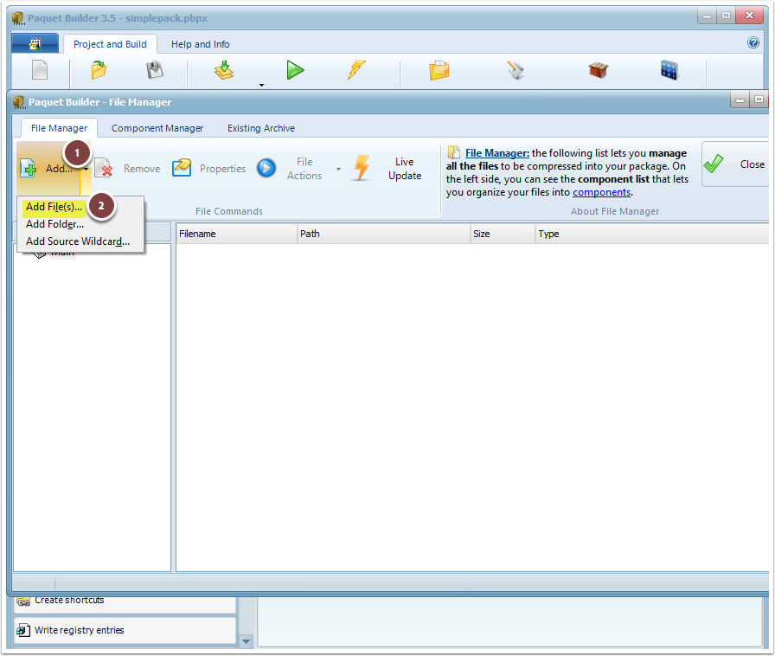
Task: Open the orange folders file manager icon
Action: coord(439,70)
